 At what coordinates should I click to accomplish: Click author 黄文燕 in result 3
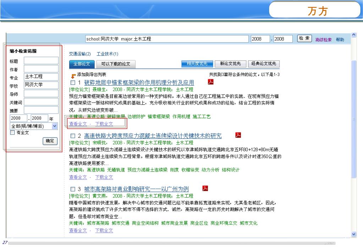click(99, 196)
